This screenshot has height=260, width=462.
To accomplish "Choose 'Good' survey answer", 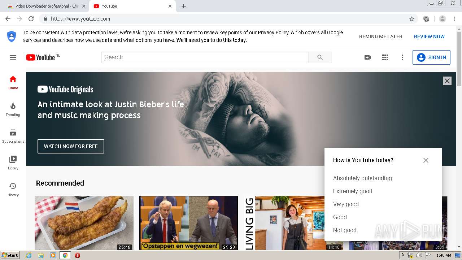I will point(340,217).
